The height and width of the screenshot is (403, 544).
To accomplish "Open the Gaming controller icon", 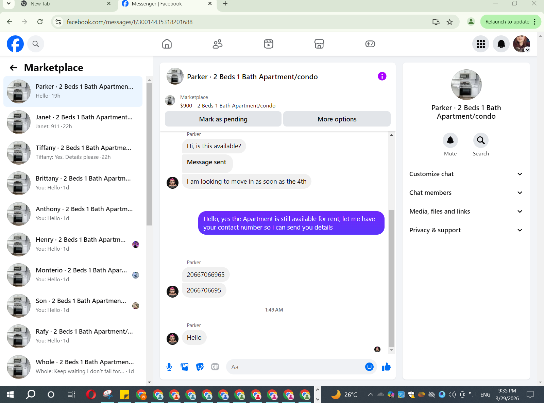I will click(370, 44).
